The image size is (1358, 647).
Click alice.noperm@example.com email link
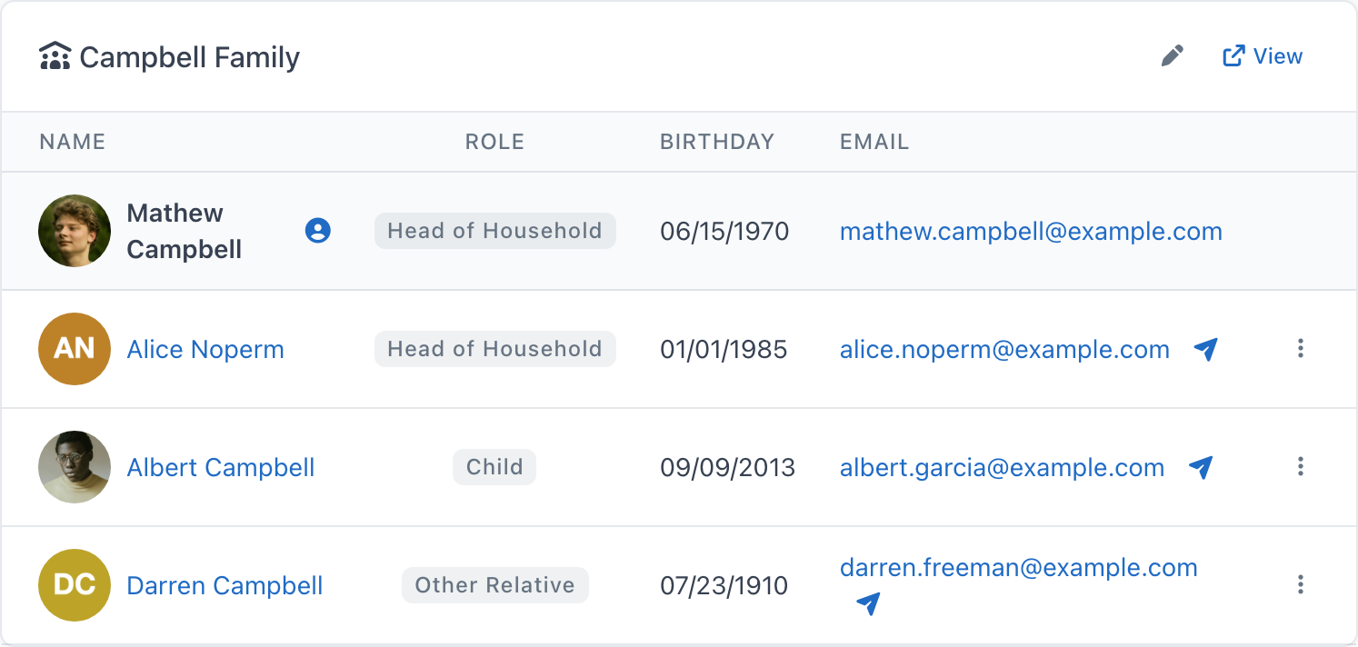[x=1004, y=349]
